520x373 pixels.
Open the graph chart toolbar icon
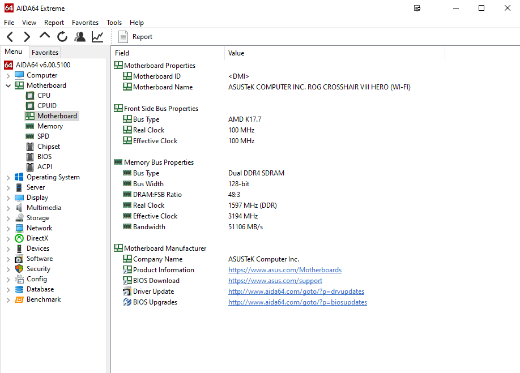pyautogui.click(x=97, y=36)
